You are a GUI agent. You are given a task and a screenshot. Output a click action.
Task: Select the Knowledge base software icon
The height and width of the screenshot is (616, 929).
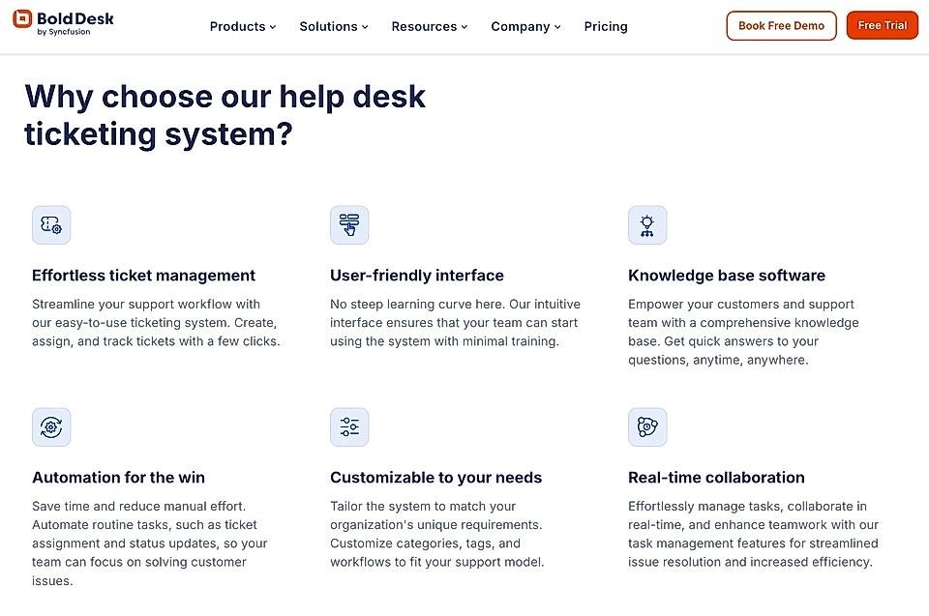pos(647,224)
